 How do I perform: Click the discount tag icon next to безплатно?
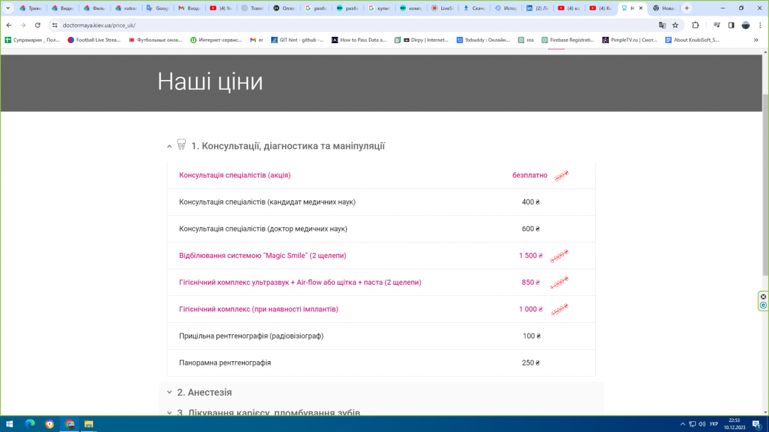click(560, 175)
